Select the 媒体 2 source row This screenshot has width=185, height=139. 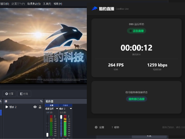pos(23,107)
